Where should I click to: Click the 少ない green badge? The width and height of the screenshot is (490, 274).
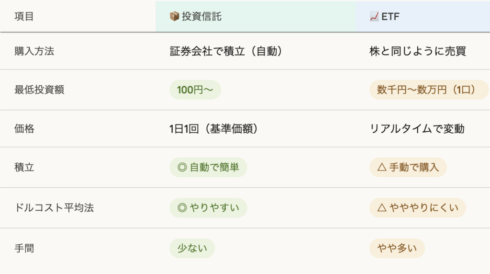coord(192,248)
